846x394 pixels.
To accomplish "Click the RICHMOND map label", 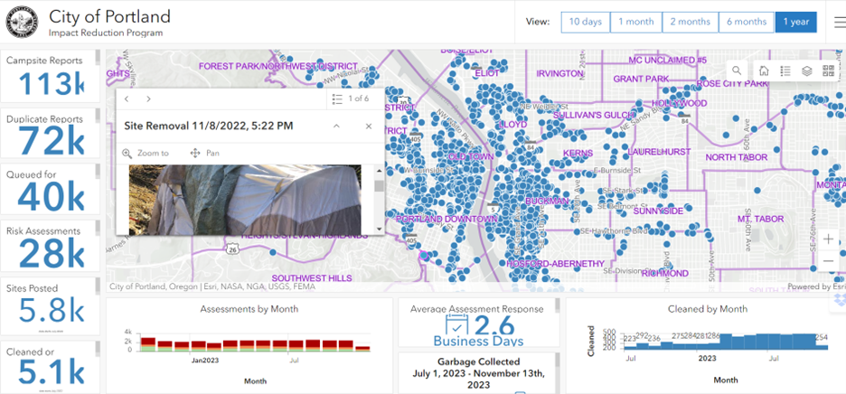I will [664, 274].
